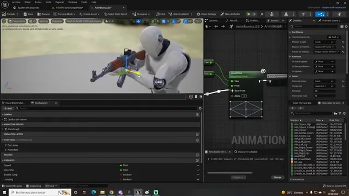
Task: Switch to Preview Scene Settings tab
Action: 331,20
